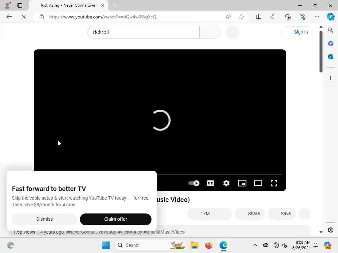
Task: Open sidebar Search tool
Action: point(330,30)
